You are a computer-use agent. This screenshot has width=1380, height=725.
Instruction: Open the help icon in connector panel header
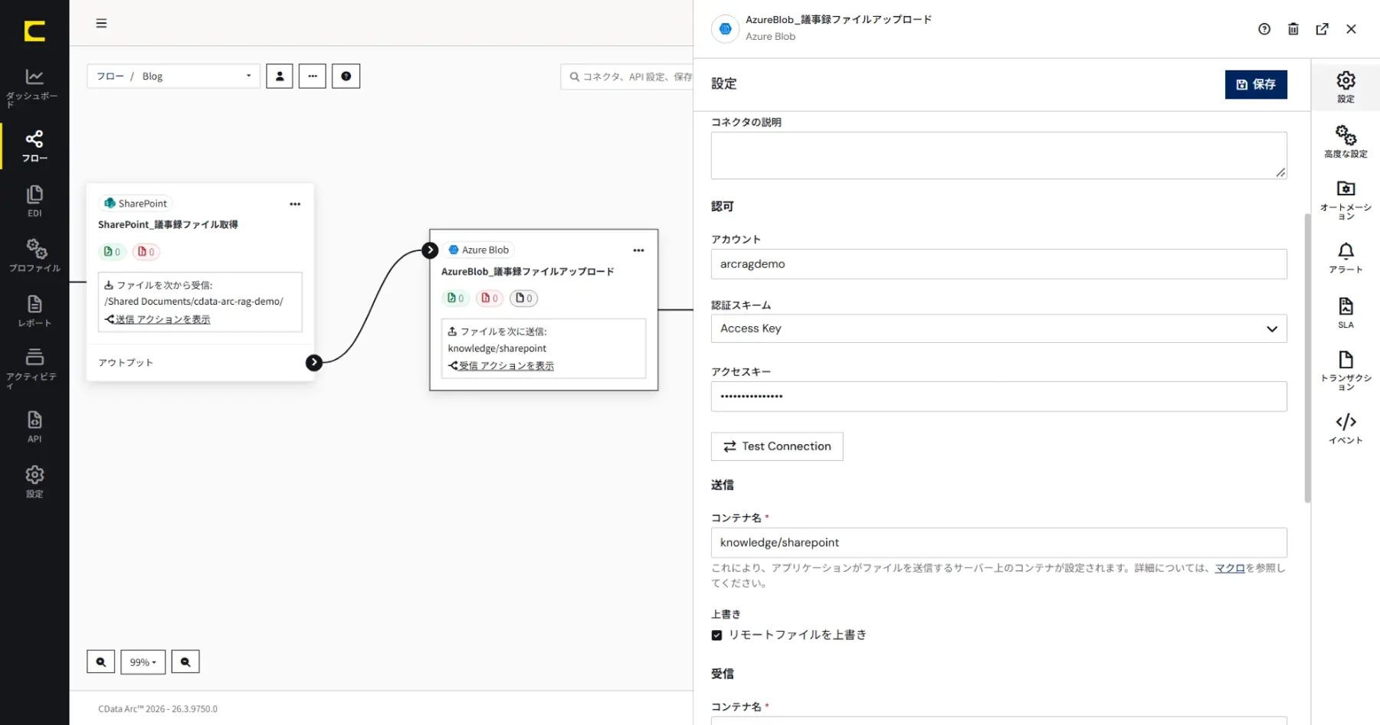1264,29
